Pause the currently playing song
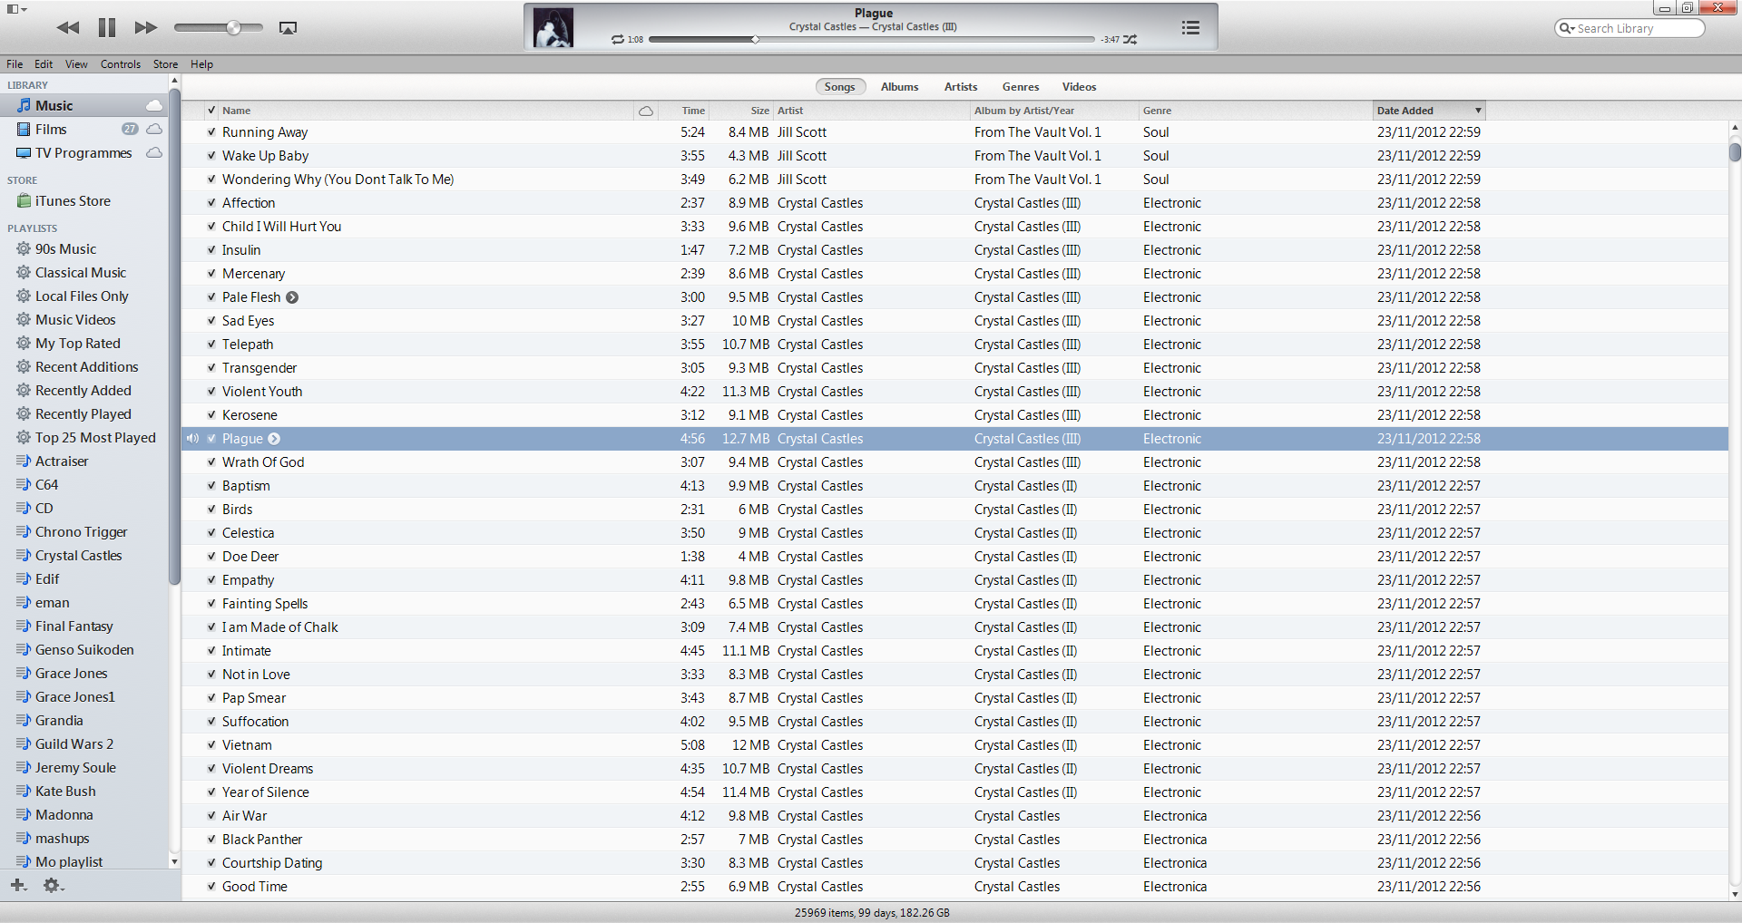1742x923 pixels. point(107,28)
